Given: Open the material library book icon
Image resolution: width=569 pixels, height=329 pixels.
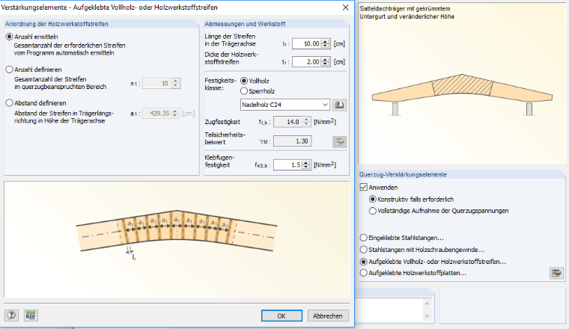Looking at the screenshot, I should coord(339,105).
